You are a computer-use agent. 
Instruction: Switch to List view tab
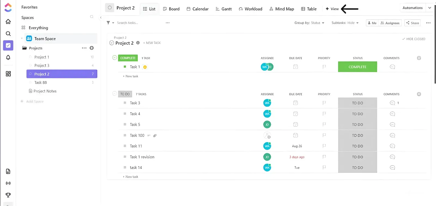point(149,9)
